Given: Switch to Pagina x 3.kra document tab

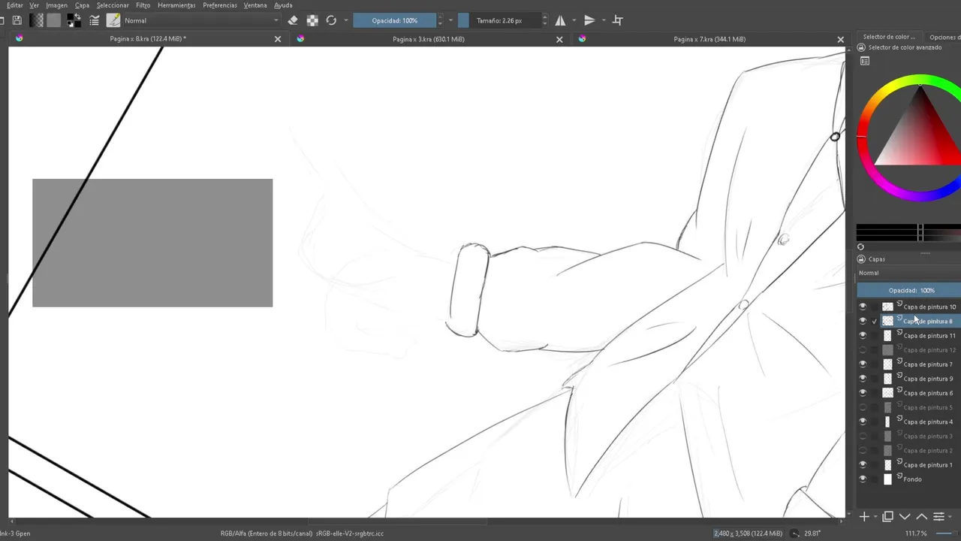Looking at the screenshot, I should point(428,39).
